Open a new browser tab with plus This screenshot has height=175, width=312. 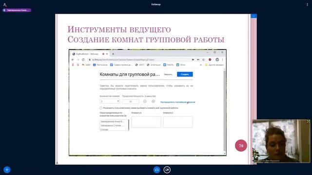click(113, 54)
